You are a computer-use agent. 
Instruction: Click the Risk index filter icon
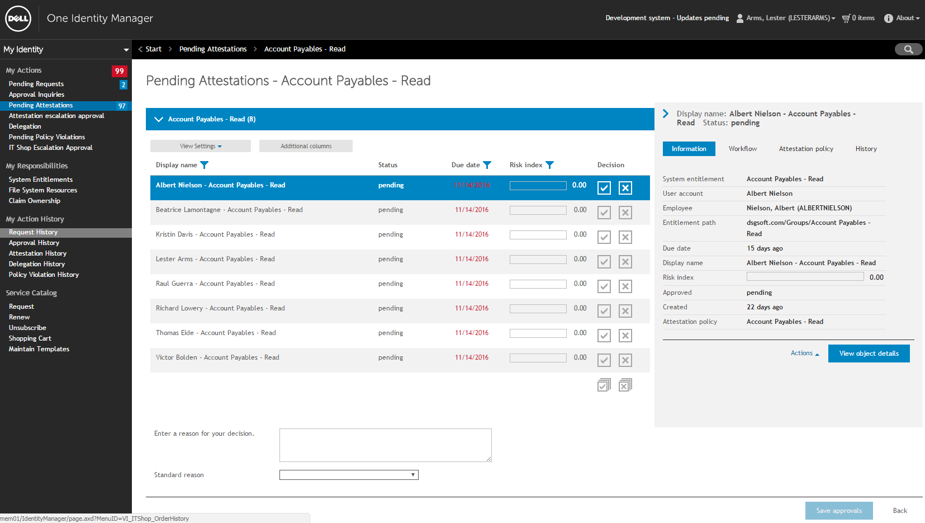(550, 165)
